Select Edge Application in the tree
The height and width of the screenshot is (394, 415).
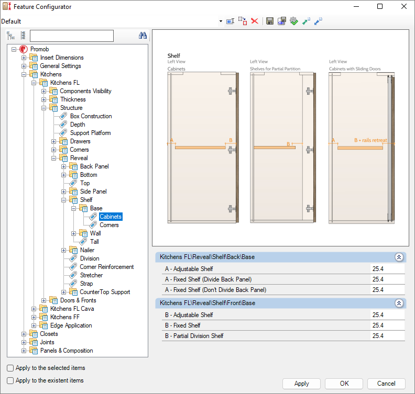tap(71, 325)
